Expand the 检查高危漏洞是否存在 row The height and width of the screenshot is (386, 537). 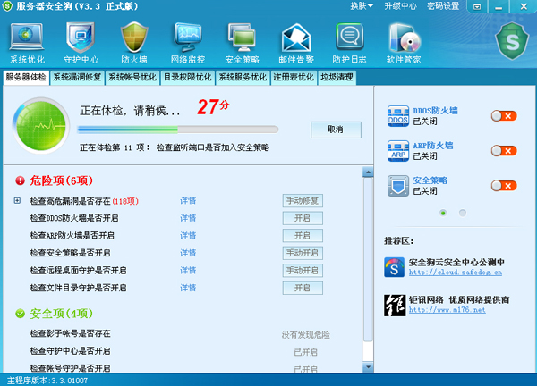pyautogui.click(x=17, y=201)
